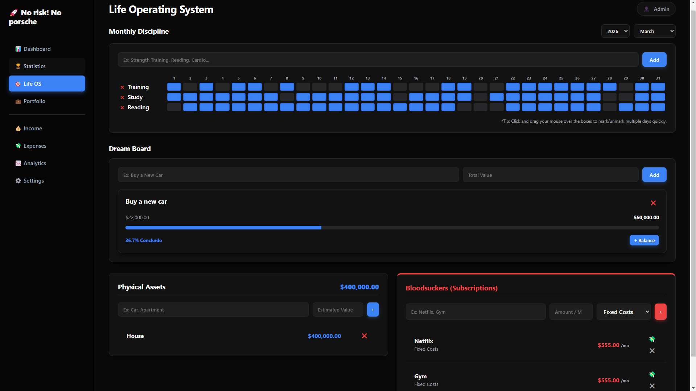Viewport: 696px width, 391px height.
Task: Toggle Reading box for day 1
Action: [x=174, y=107]
